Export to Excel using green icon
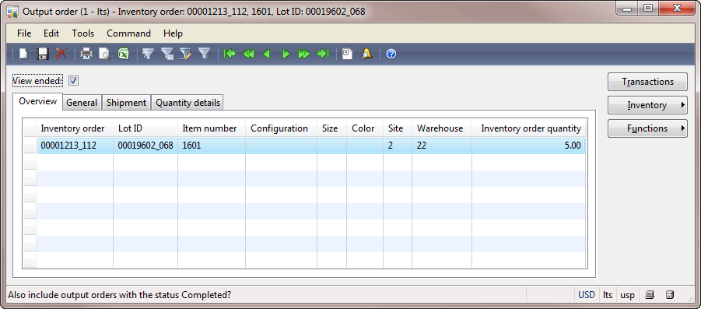Image resolution: width=701 pixels, height=309 pixels. pos(124,54)
